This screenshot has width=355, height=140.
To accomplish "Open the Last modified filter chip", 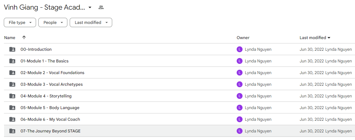I will pyautogui.click(x=91, y=22).
